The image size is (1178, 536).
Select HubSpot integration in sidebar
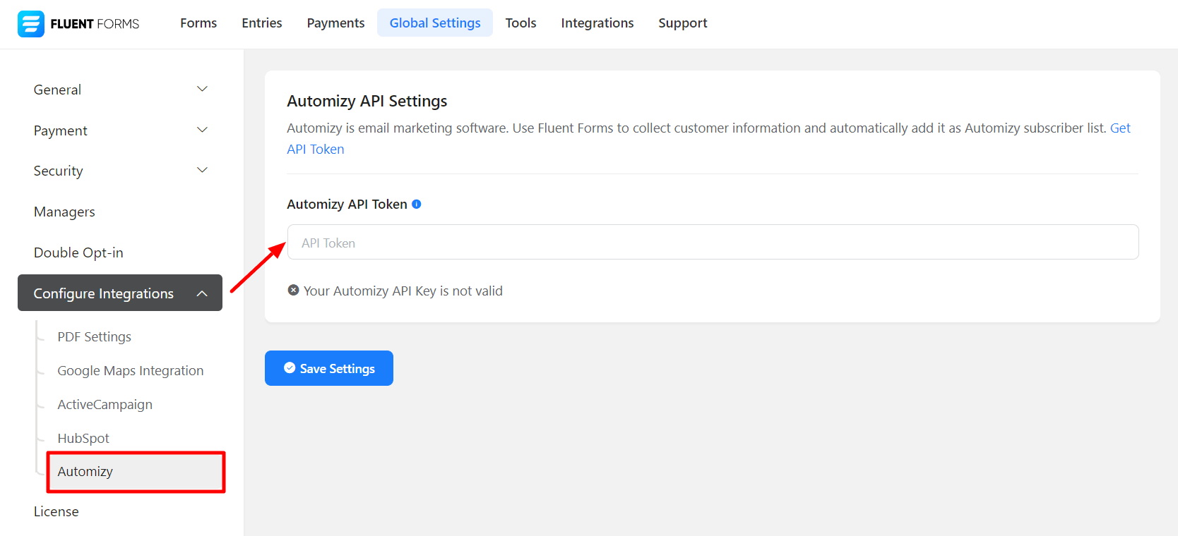[83, 439]
